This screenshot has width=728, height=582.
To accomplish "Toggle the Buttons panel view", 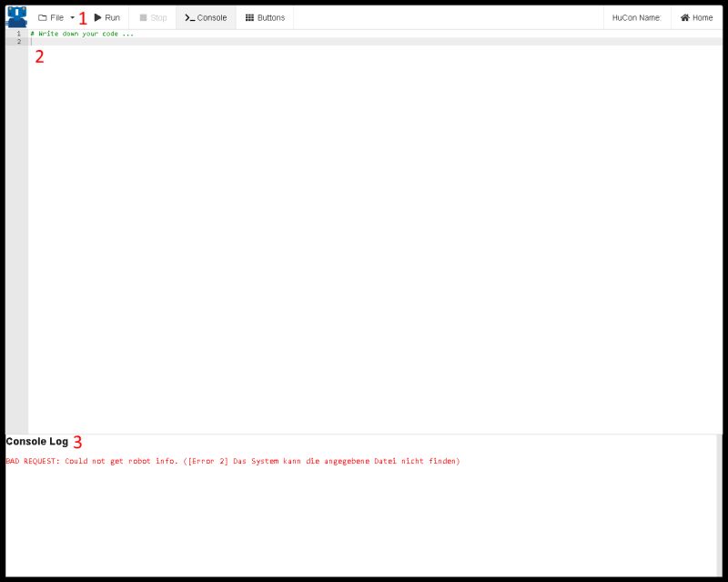I will [x=265, y=16].
